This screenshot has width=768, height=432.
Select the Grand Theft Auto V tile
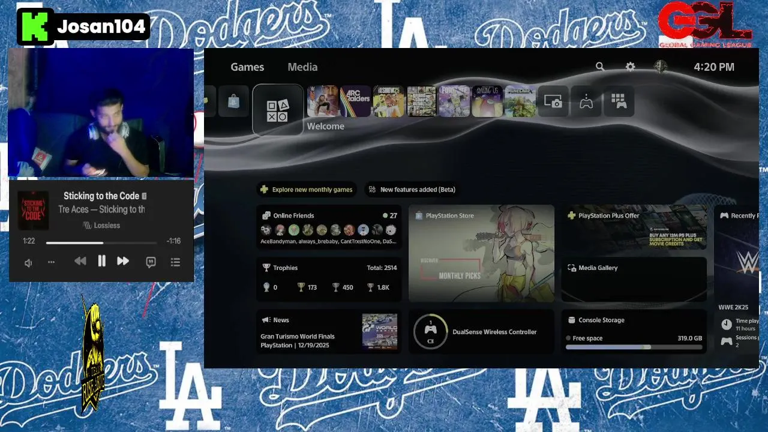pyautogui.click(x=421, y=101)
